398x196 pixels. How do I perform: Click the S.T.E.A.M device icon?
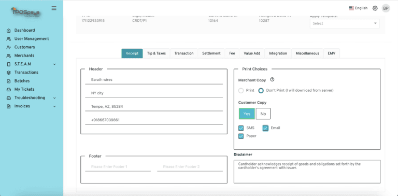[x=9, y=64]
